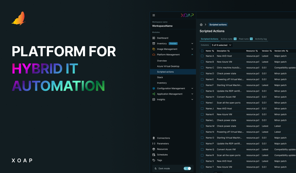Click the home breadcrumb icon
This screenshot has width=296, height=173.
coord(201,25)
